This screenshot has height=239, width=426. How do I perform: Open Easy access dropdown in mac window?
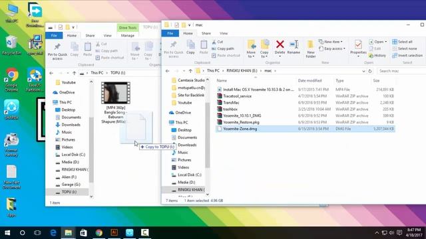coord(332,48)
